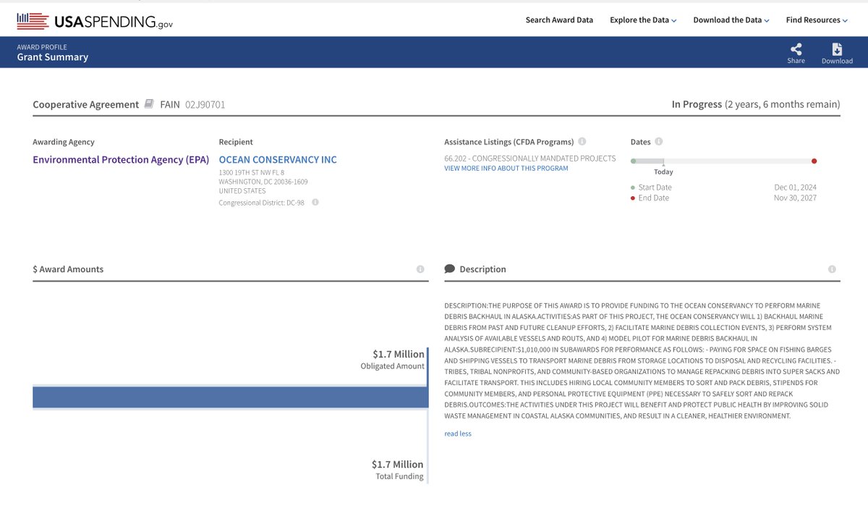Image resolution: width=868 pixels, height=519 pixels.
Task: Click the recipient address 1300 19TH ST NW
Action: [252, 173]
